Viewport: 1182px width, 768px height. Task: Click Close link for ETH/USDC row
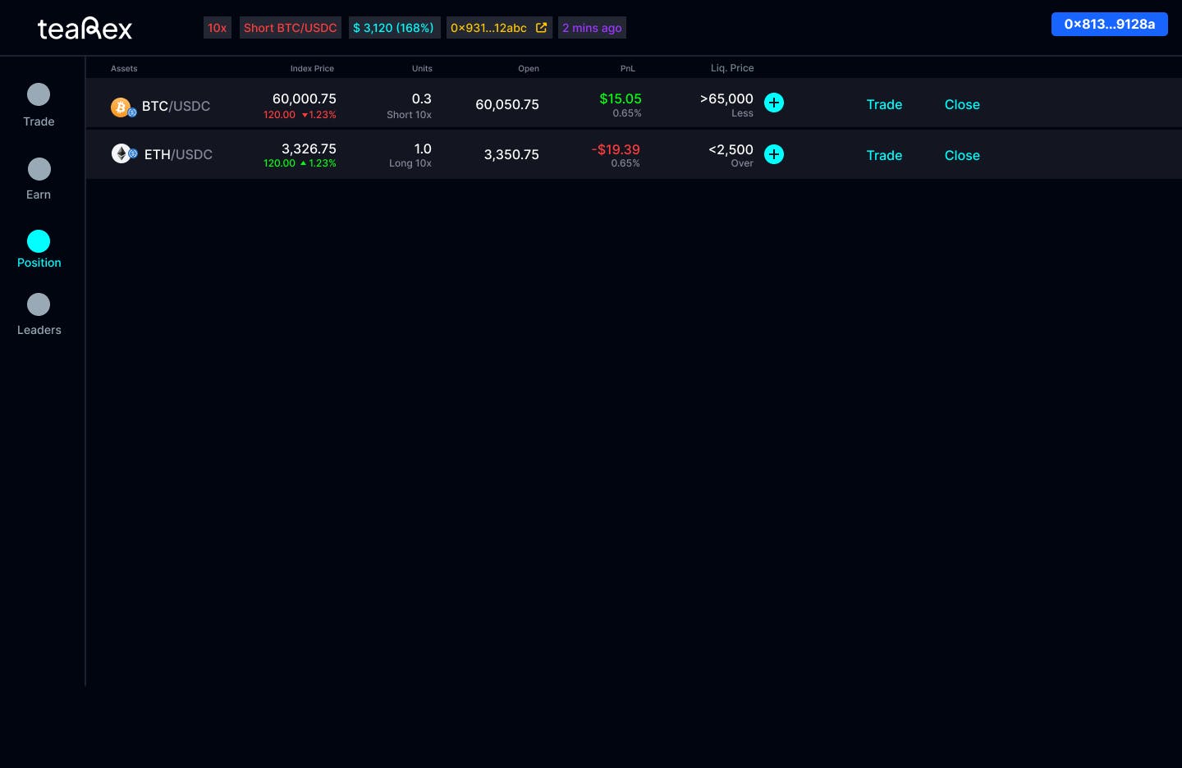962,155
